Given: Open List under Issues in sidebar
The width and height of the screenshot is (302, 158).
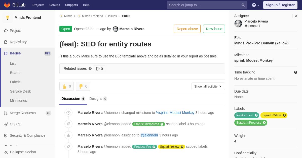Looking at the screenshot, I should (13, 63).
